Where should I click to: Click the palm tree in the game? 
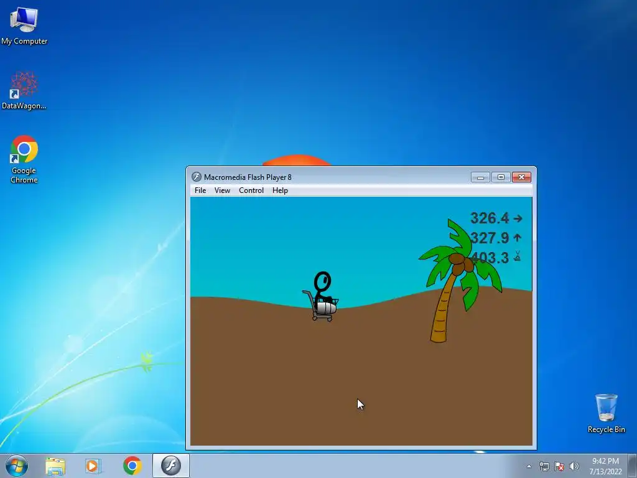458,281
